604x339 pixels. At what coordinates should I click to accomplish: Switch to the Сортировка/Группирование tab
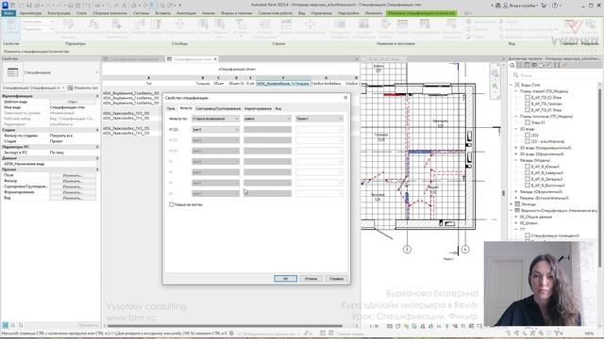click(x=218, y=109)
